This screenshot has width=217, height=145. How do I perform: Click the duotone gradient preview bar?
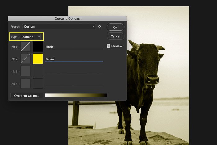(x=76, y=95)
